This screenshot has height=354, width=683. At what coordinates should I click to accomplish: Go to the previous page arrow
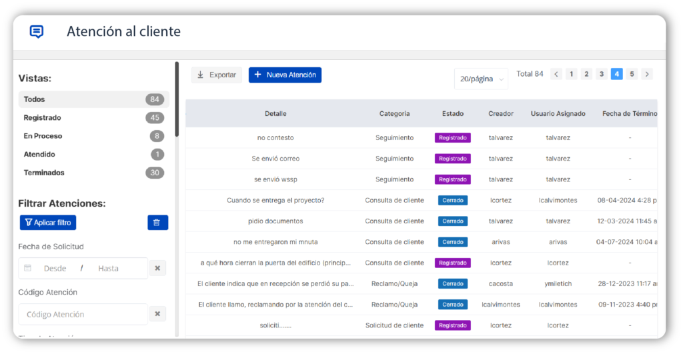coord(556,74)
